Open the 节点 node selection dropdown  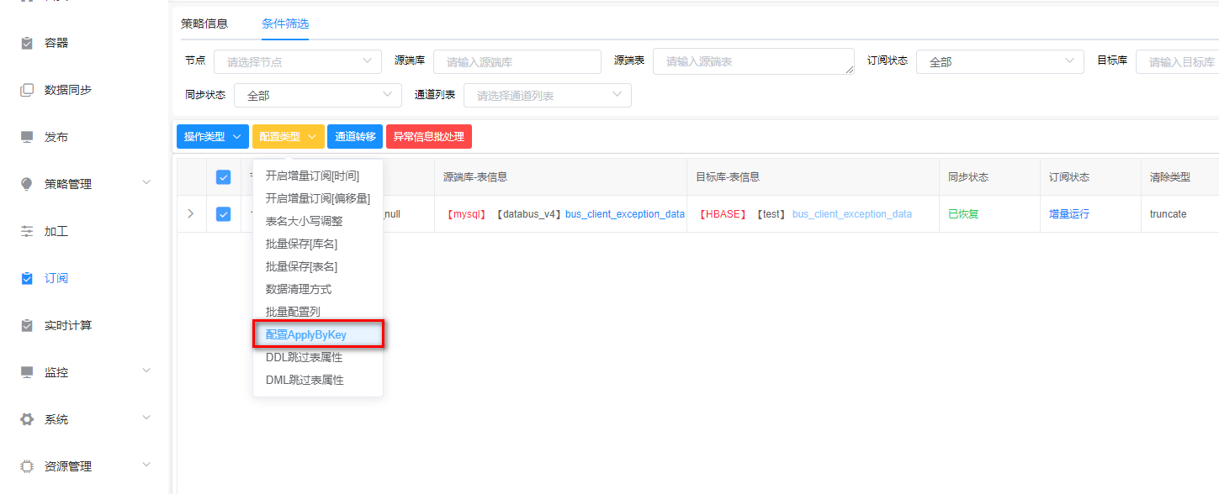[296, 61]
